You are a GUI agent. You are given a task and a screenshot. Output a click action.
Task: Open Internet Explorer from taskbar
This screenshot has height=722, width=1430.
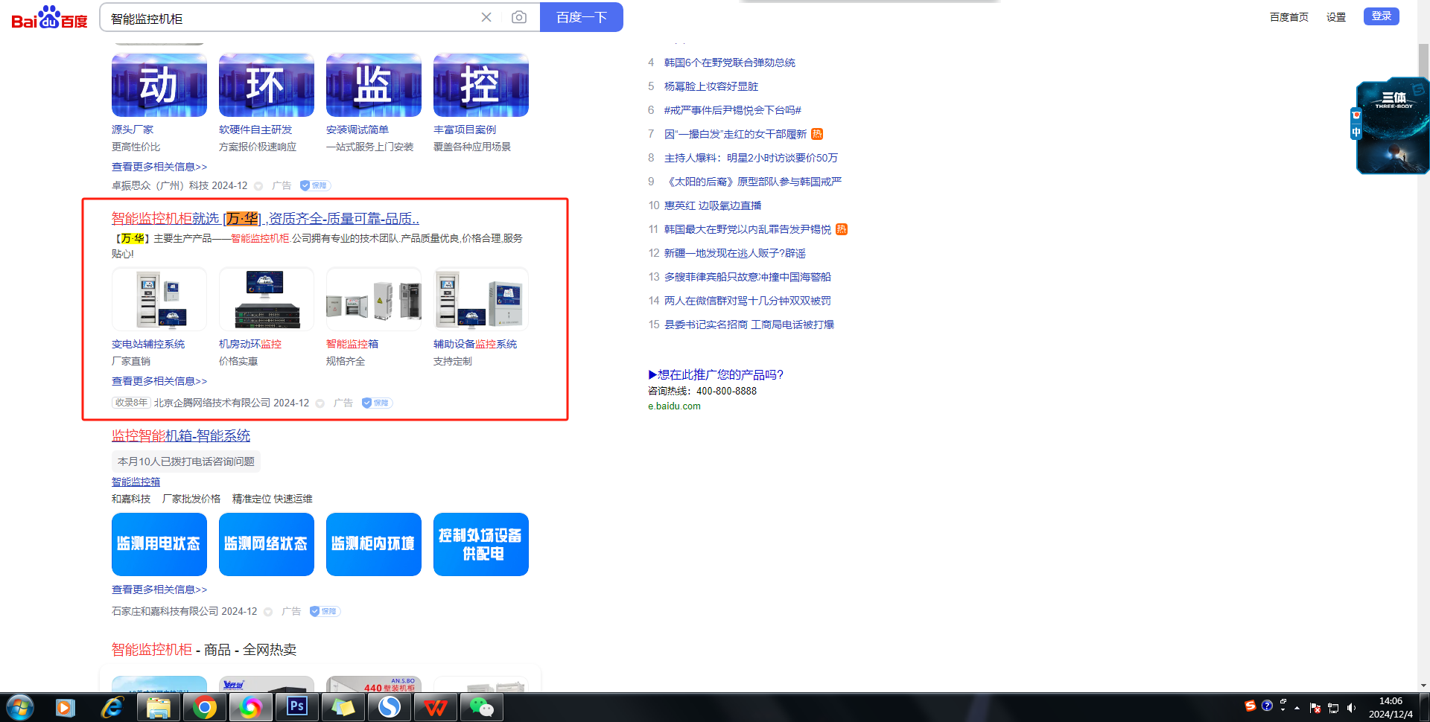click(112, 707)
